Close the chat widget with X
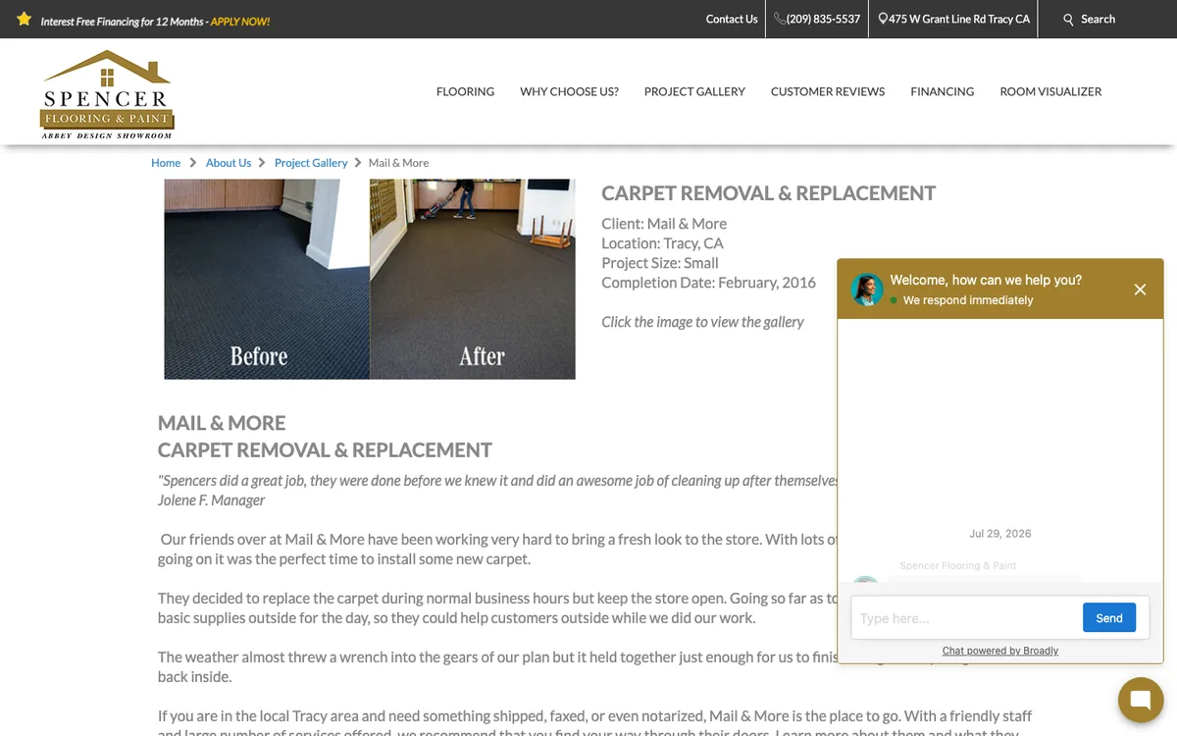The height and width of the screenshot is (736, 1177). pos(1140,289)
